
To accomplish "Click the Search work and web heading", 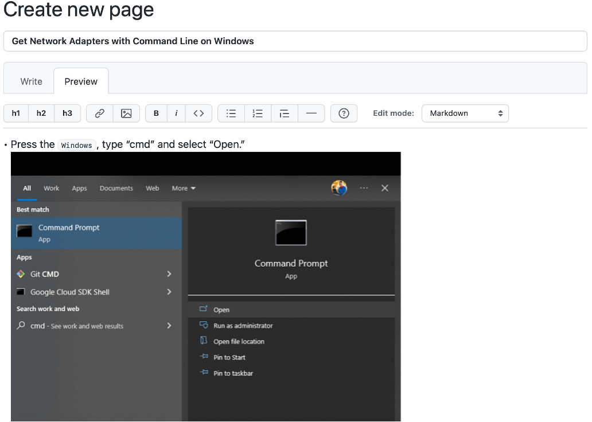I will pyautogui.click(x=48, y=309).
